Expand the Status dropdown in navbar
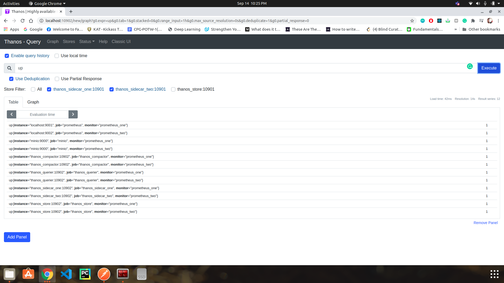Screen dimensions: 504x283 point(87,42)
